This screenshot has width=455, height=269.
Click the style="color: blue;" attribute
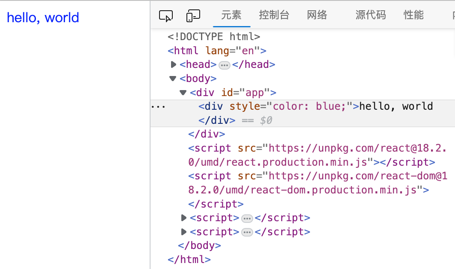pyautogui.click(x=291, y=106)
